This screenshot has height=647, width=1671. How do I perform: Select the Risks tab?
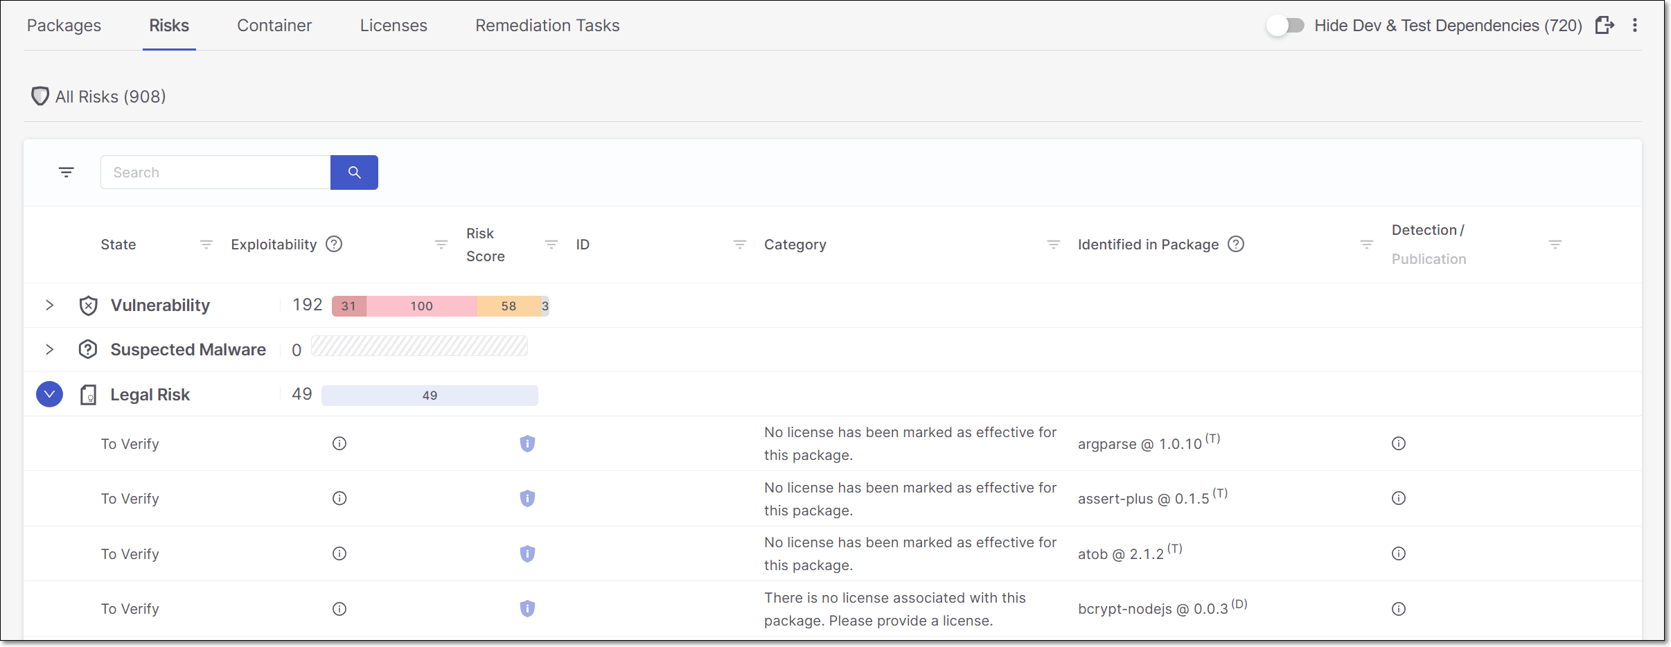(169, 26)
